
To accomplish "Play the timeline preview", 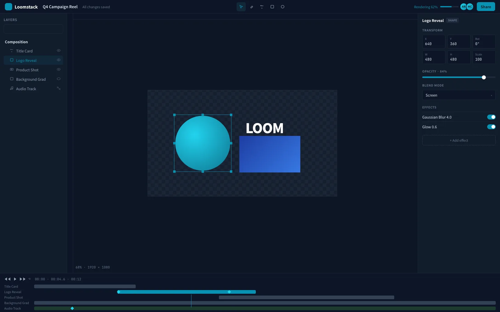I will tap(15, 279).
